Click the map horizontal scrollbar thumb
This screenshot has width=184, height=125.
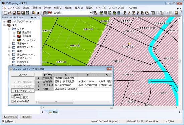111,107
